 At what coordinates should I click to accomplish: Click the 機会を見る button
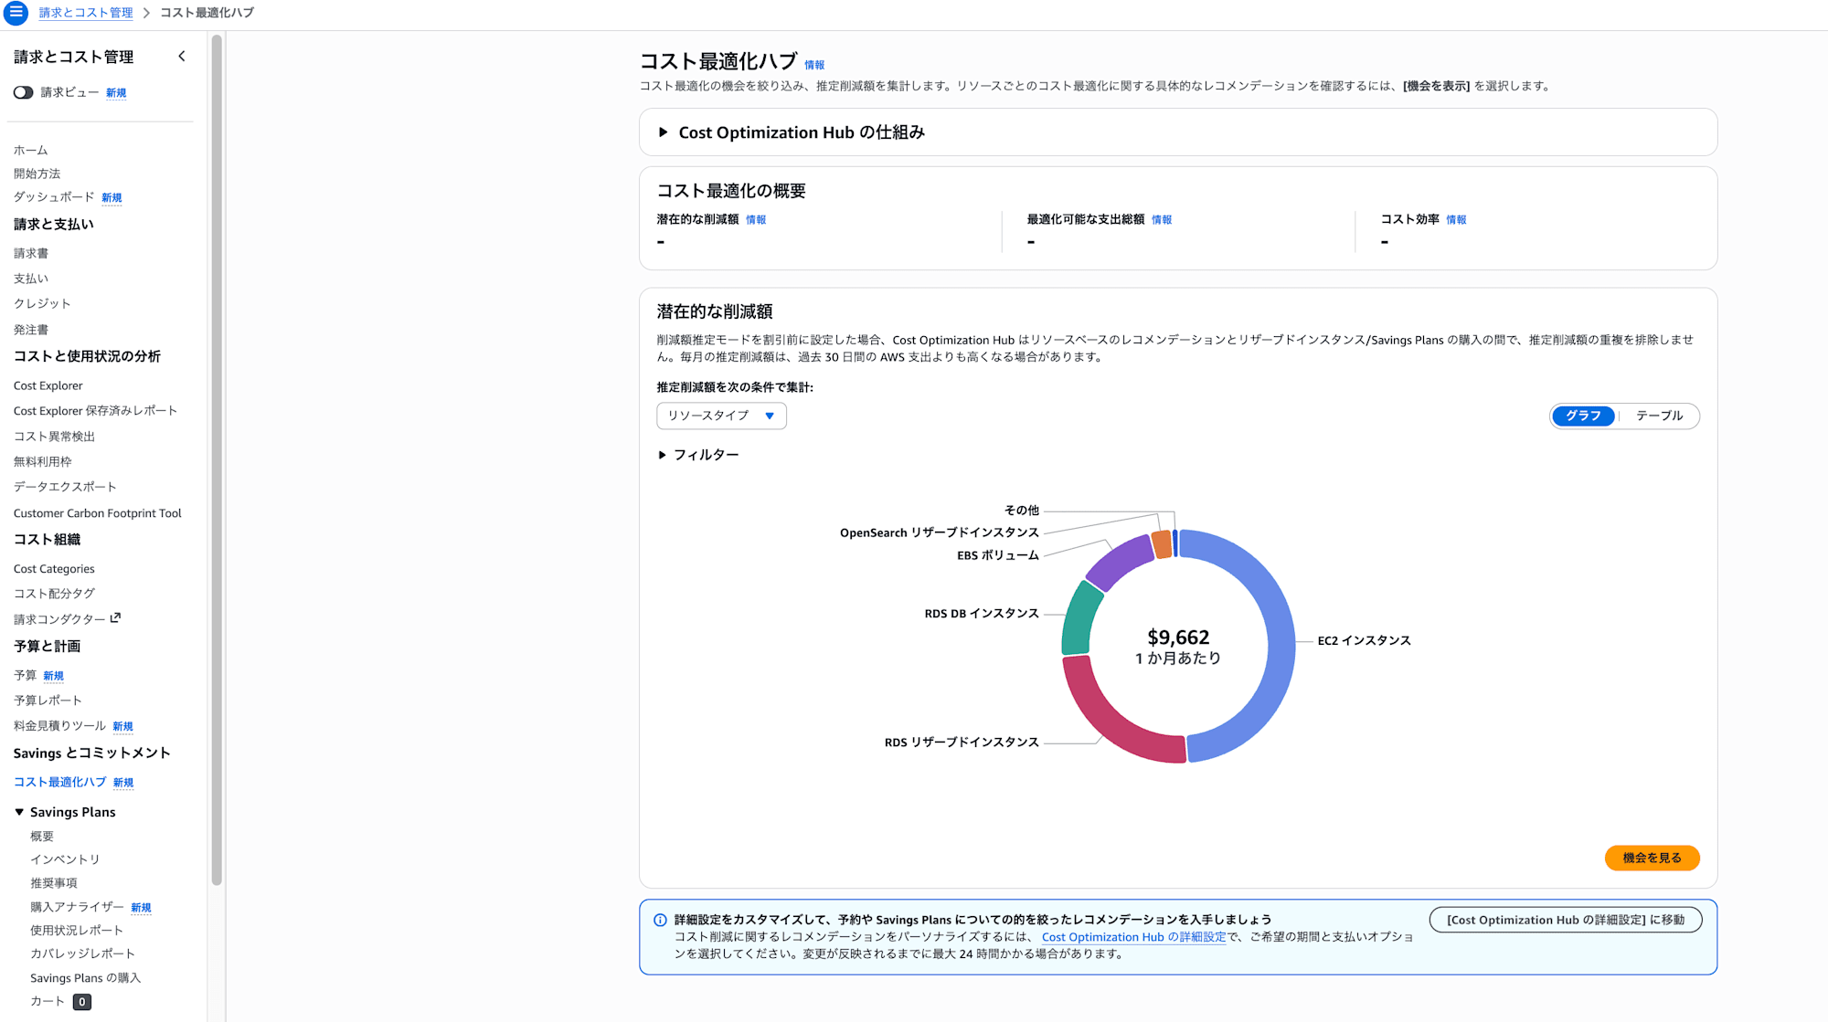point(1652,858)
